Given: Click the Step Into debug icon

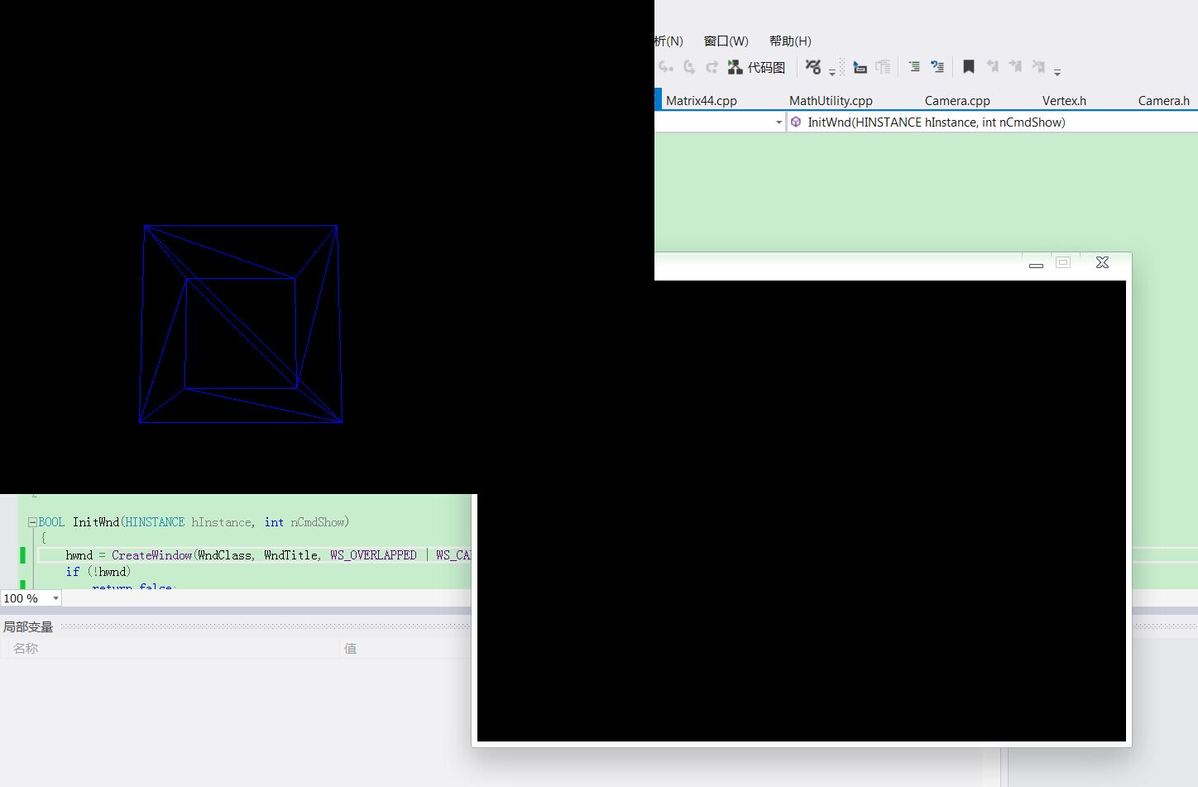Looking at the screenshot, I should (x=666, y=67).
